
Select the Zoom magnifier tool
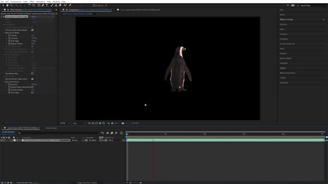pyautogui.click(x=12, y=5)
